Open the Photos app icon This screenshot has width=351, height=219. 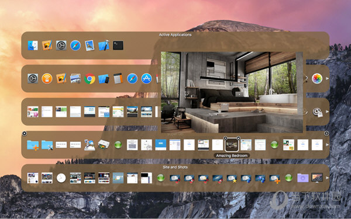[x=317, y=79]
